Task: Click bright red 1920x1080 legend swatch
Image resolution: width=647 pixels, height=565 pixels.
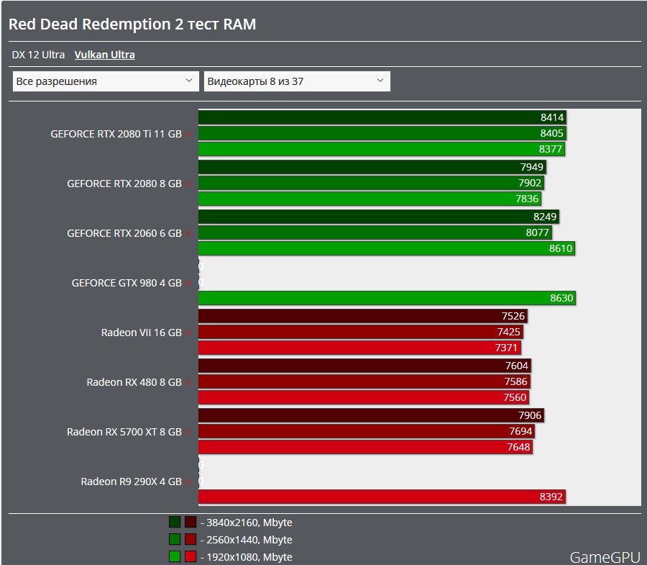Action: 191,556
